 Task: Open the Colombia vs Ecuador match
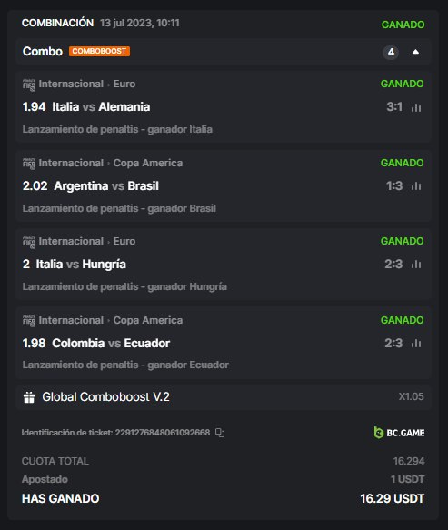point(111,343)
